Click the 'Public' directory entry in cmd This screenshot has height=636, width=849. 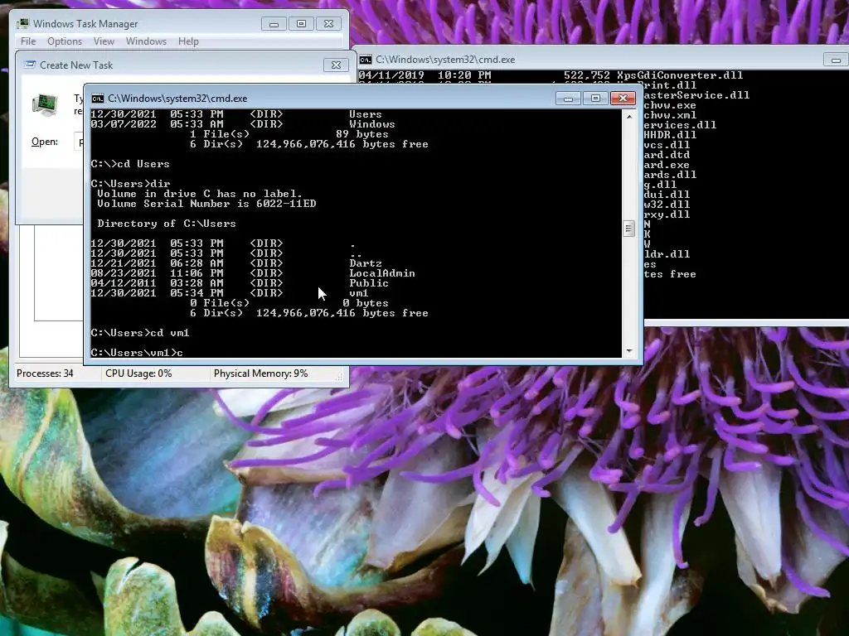tap(369, 283)
